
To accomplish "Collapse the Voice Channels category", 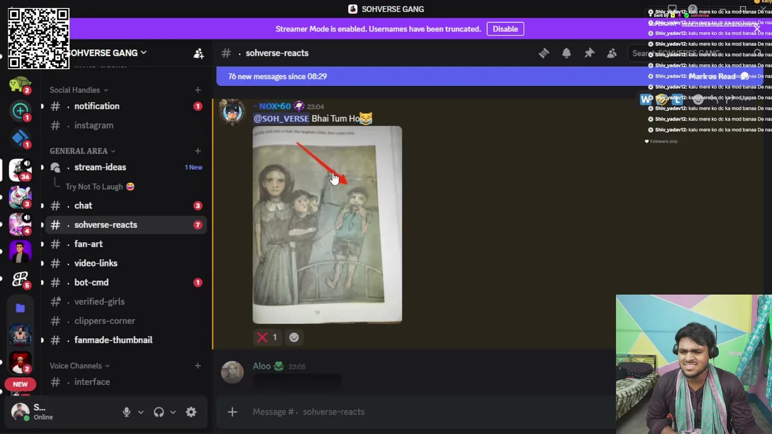I will tap(80, 366).
